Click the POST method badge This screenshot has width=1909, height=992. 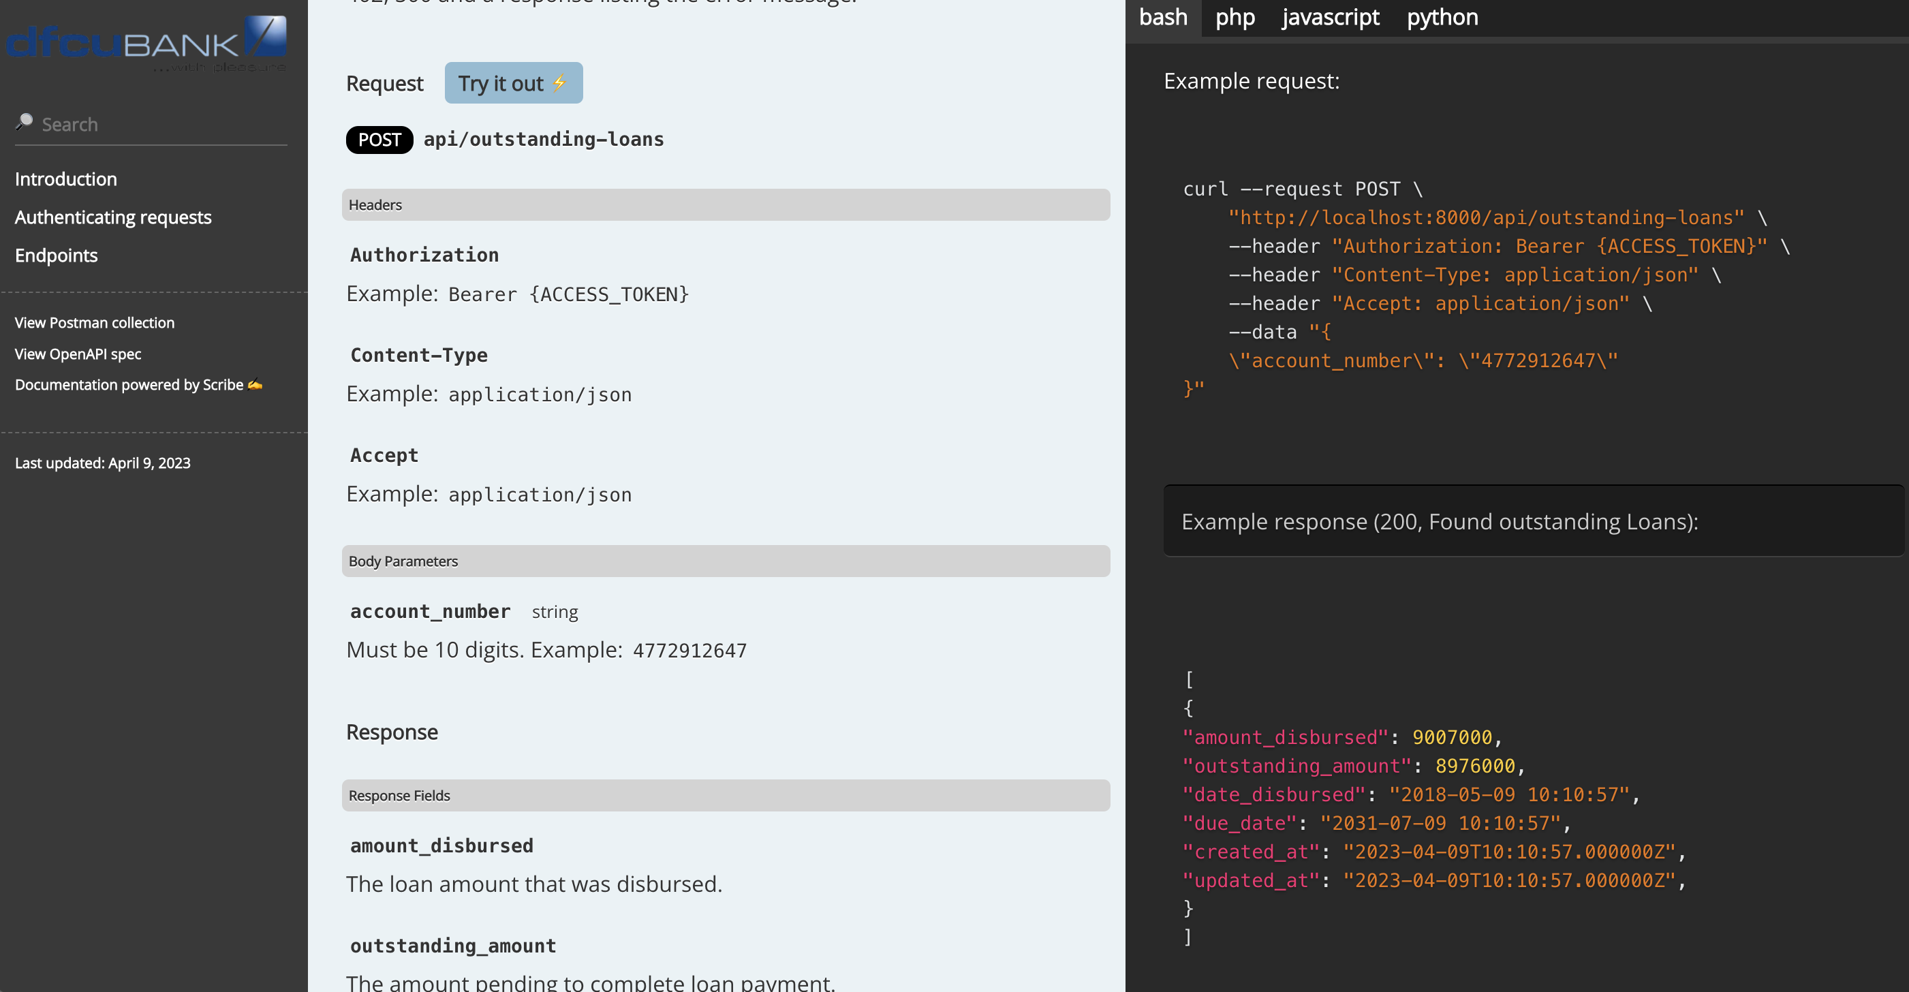[379, 139]
